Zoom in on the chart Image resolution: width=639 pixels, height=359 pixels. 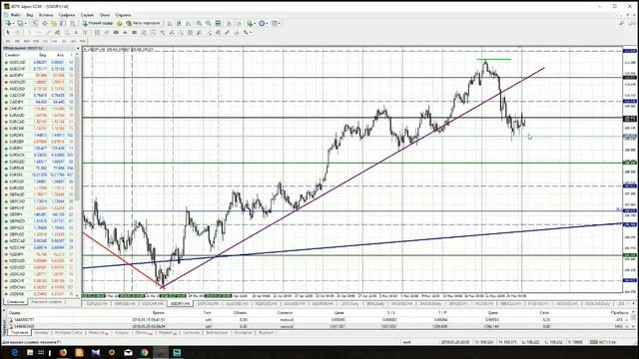(x=200, y=23)
